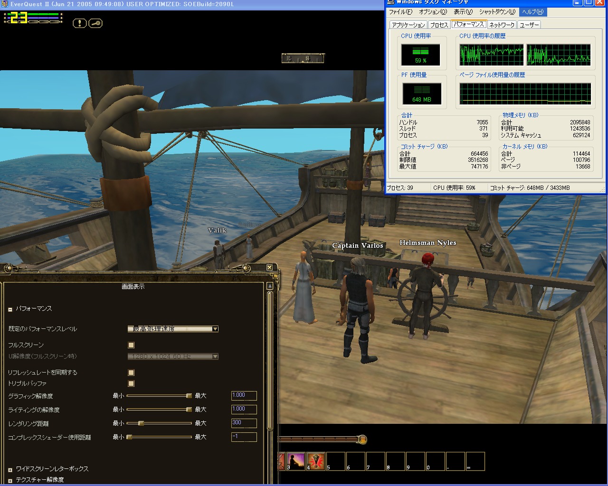Click the Captain Varlos name label
The height and width of the screenshot is (486, 608).
(358, 245)
